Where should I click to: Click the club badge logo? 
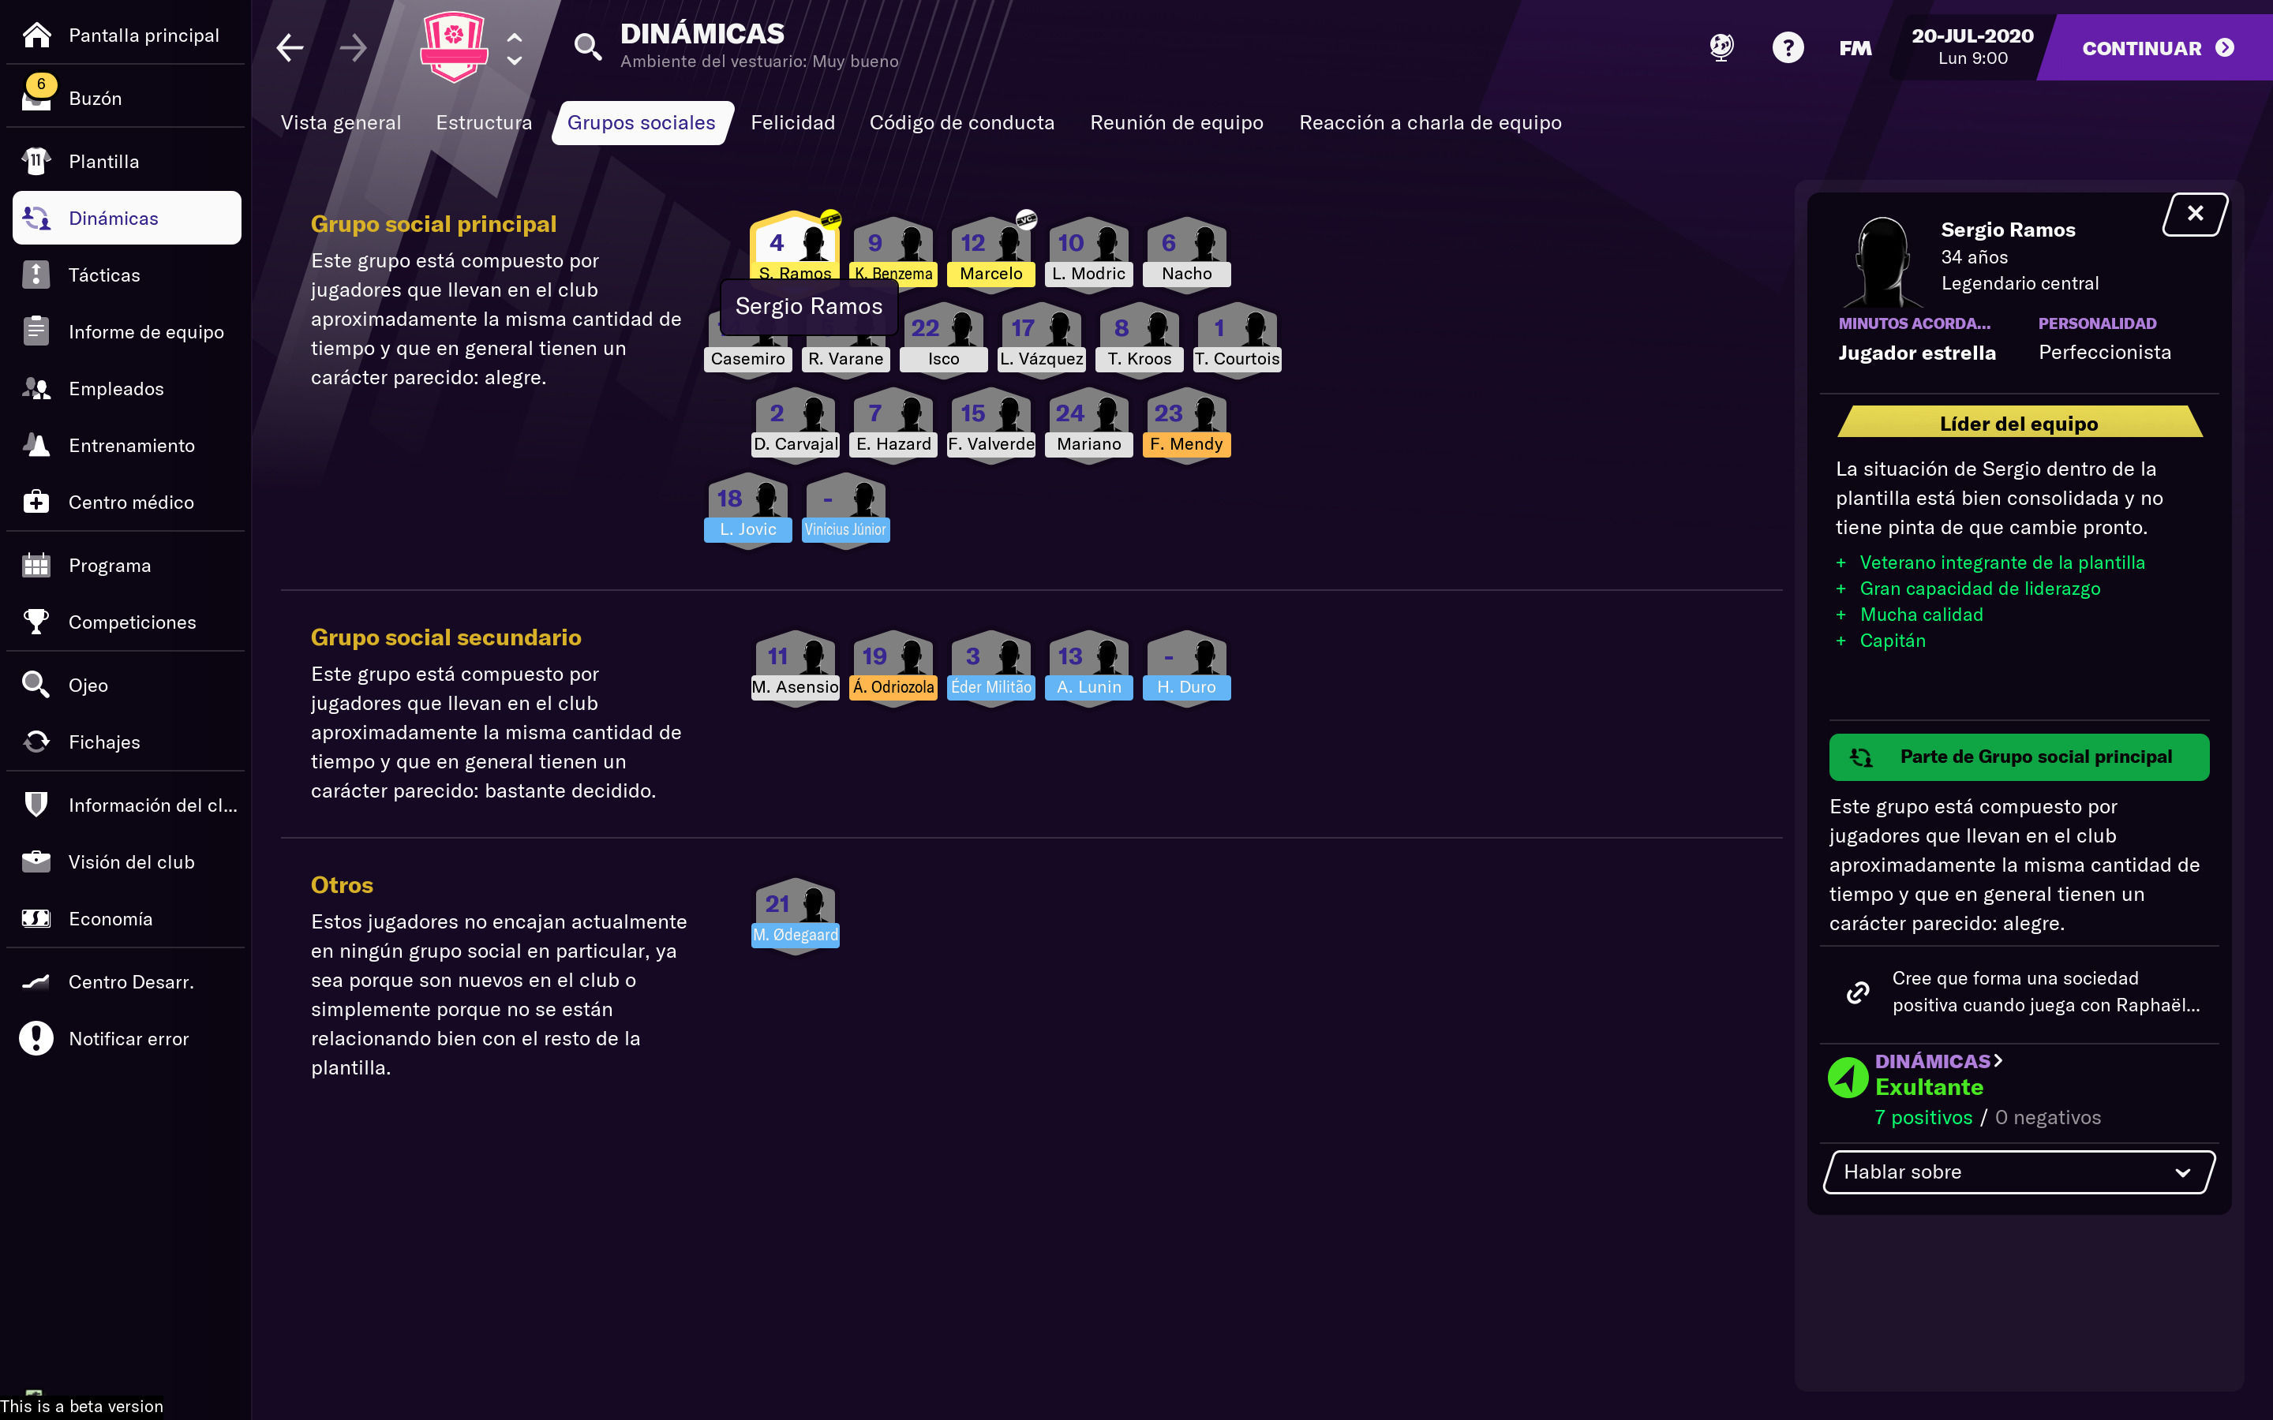pyautogui.click(x=454, y=47)
